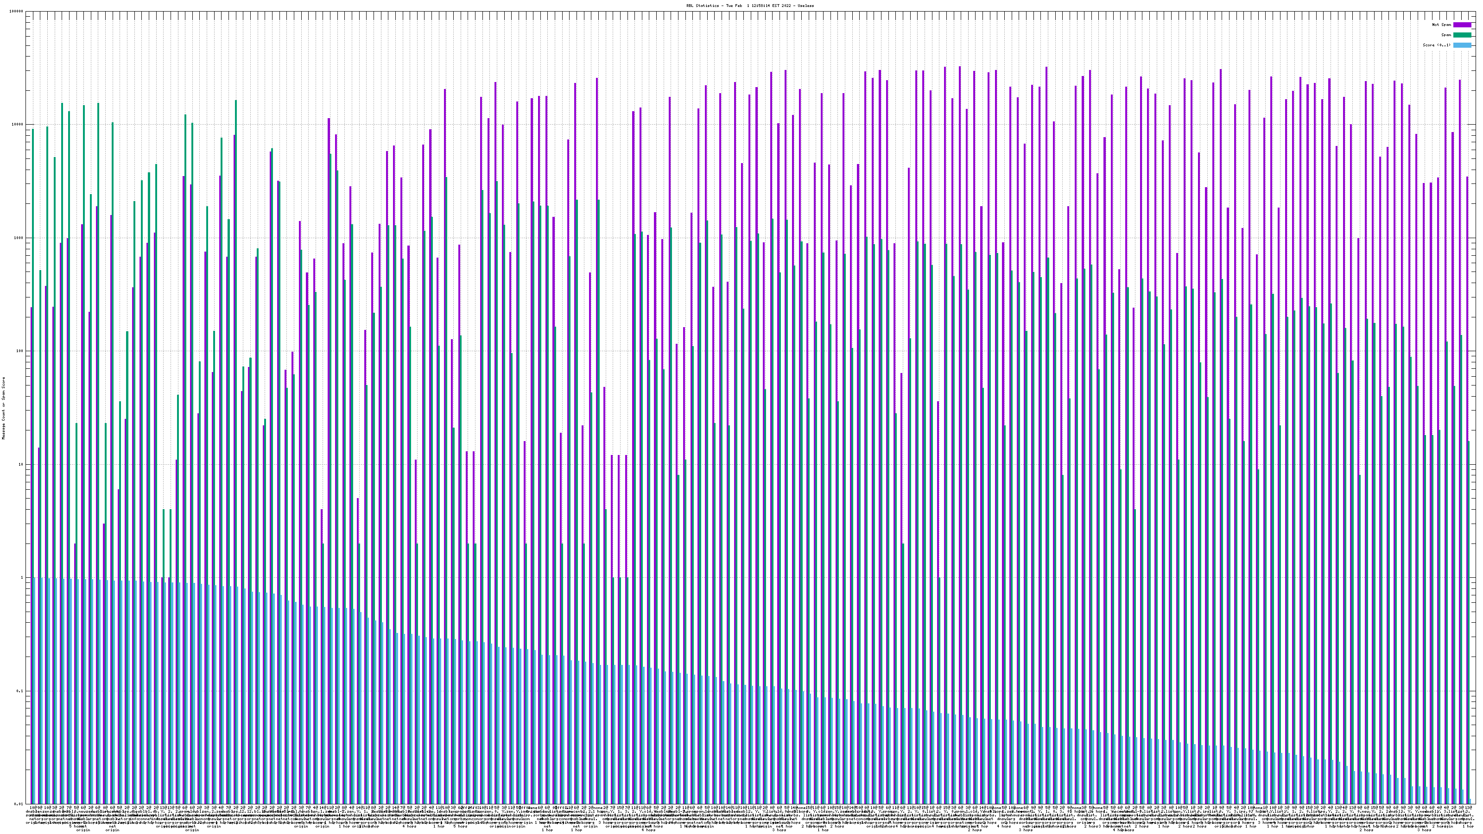This screenshot has height=834, width=1483.
Task: Select the 'Score (0..1)' legend text
Action: click(x=1436, y=45)
